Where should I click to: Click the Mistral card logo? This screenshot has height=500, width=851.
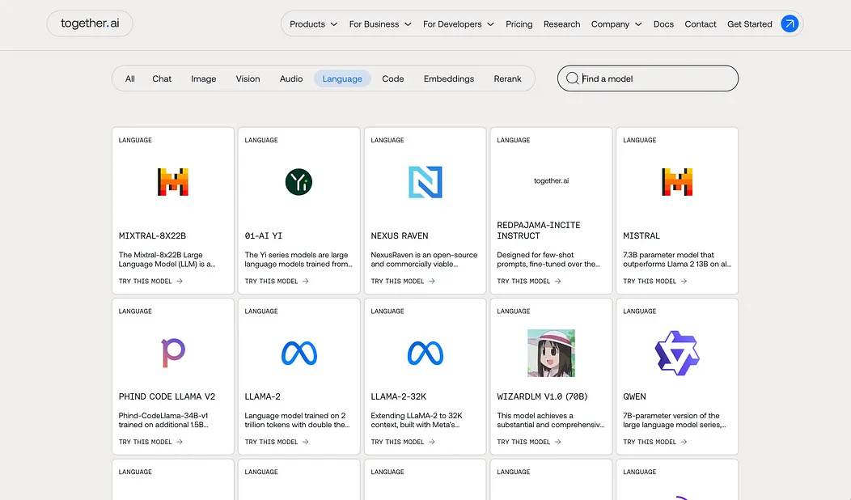tap(677, 182)
